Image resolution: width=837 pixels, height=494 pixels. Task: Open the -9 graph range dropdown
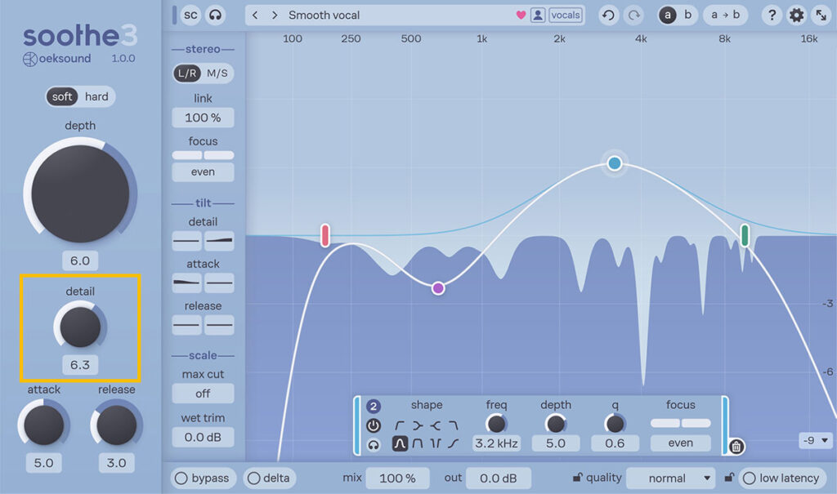815,441
